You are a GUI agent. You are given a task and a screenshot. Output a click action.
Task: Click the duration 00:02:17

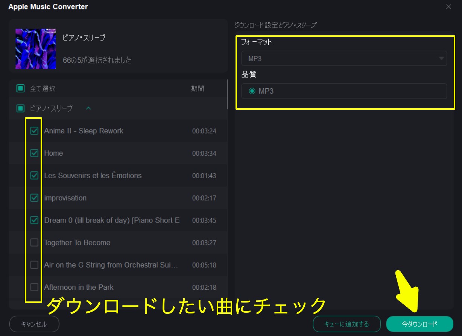204,198
